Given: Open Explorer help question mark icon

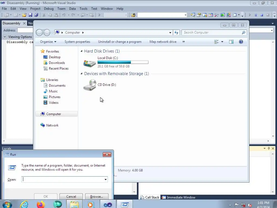Looking at the screenshot, I should 241,42.
